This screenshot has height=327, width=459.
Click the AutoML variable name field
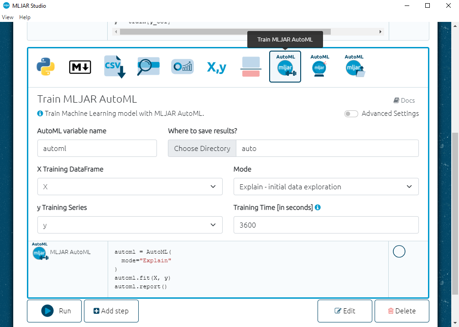[x=97, y=148]
